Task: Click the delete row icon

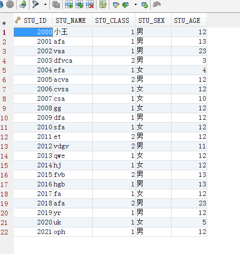Action: [90, 4]
